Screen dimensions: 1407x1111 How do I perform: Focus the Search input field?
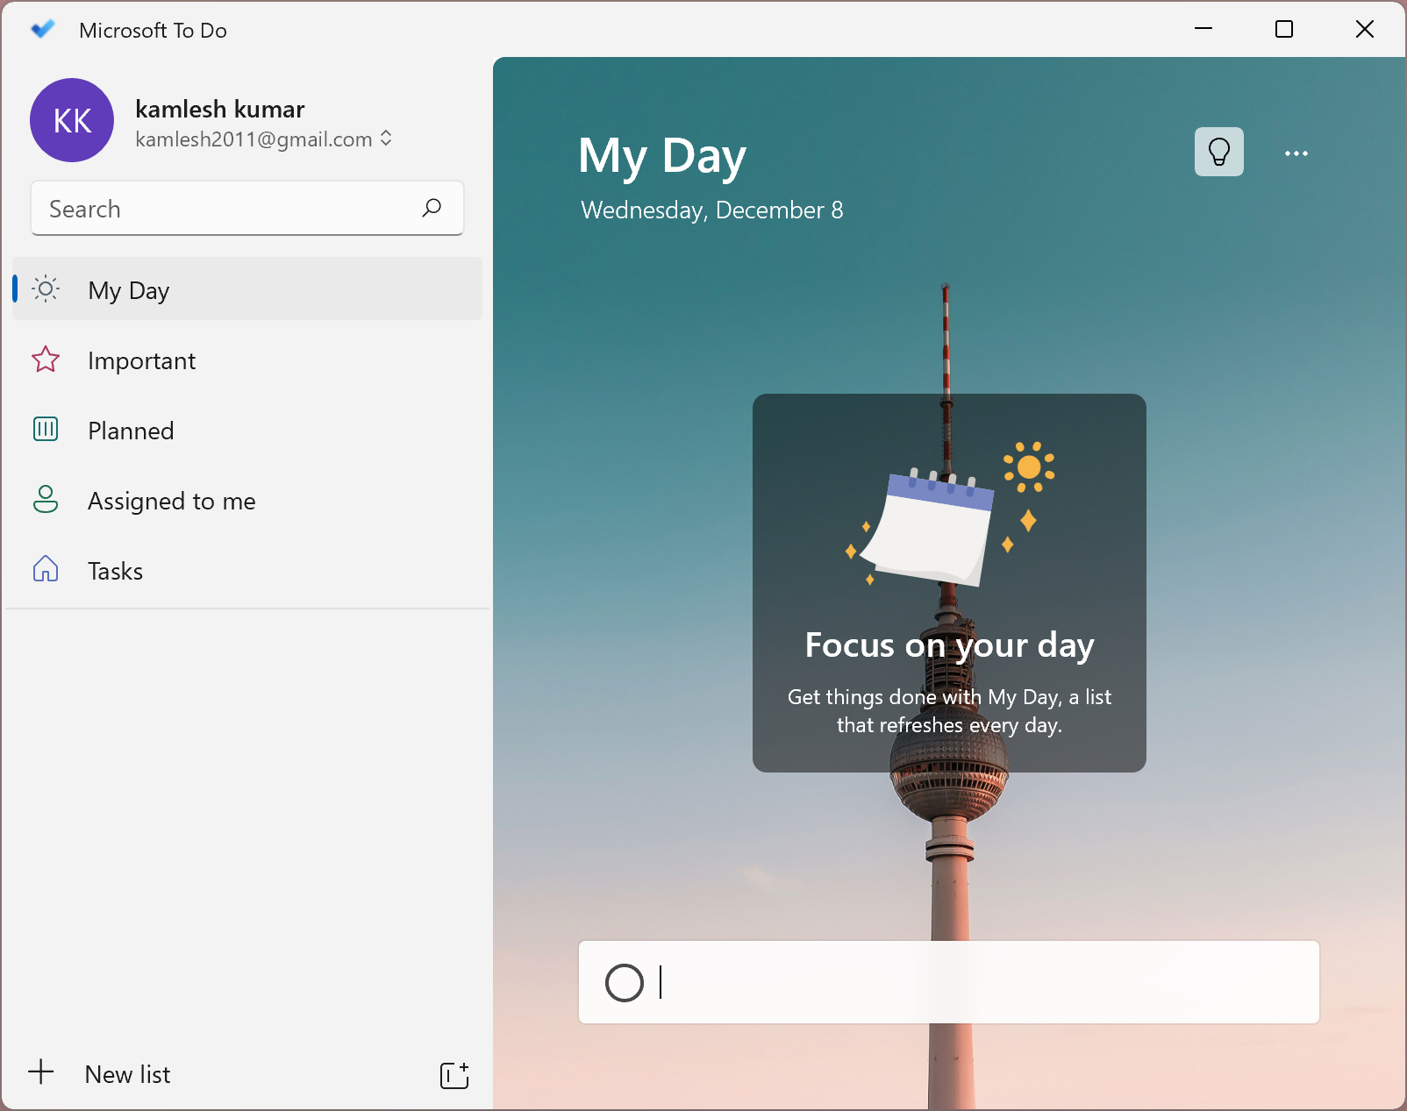(x=247, y=208)
